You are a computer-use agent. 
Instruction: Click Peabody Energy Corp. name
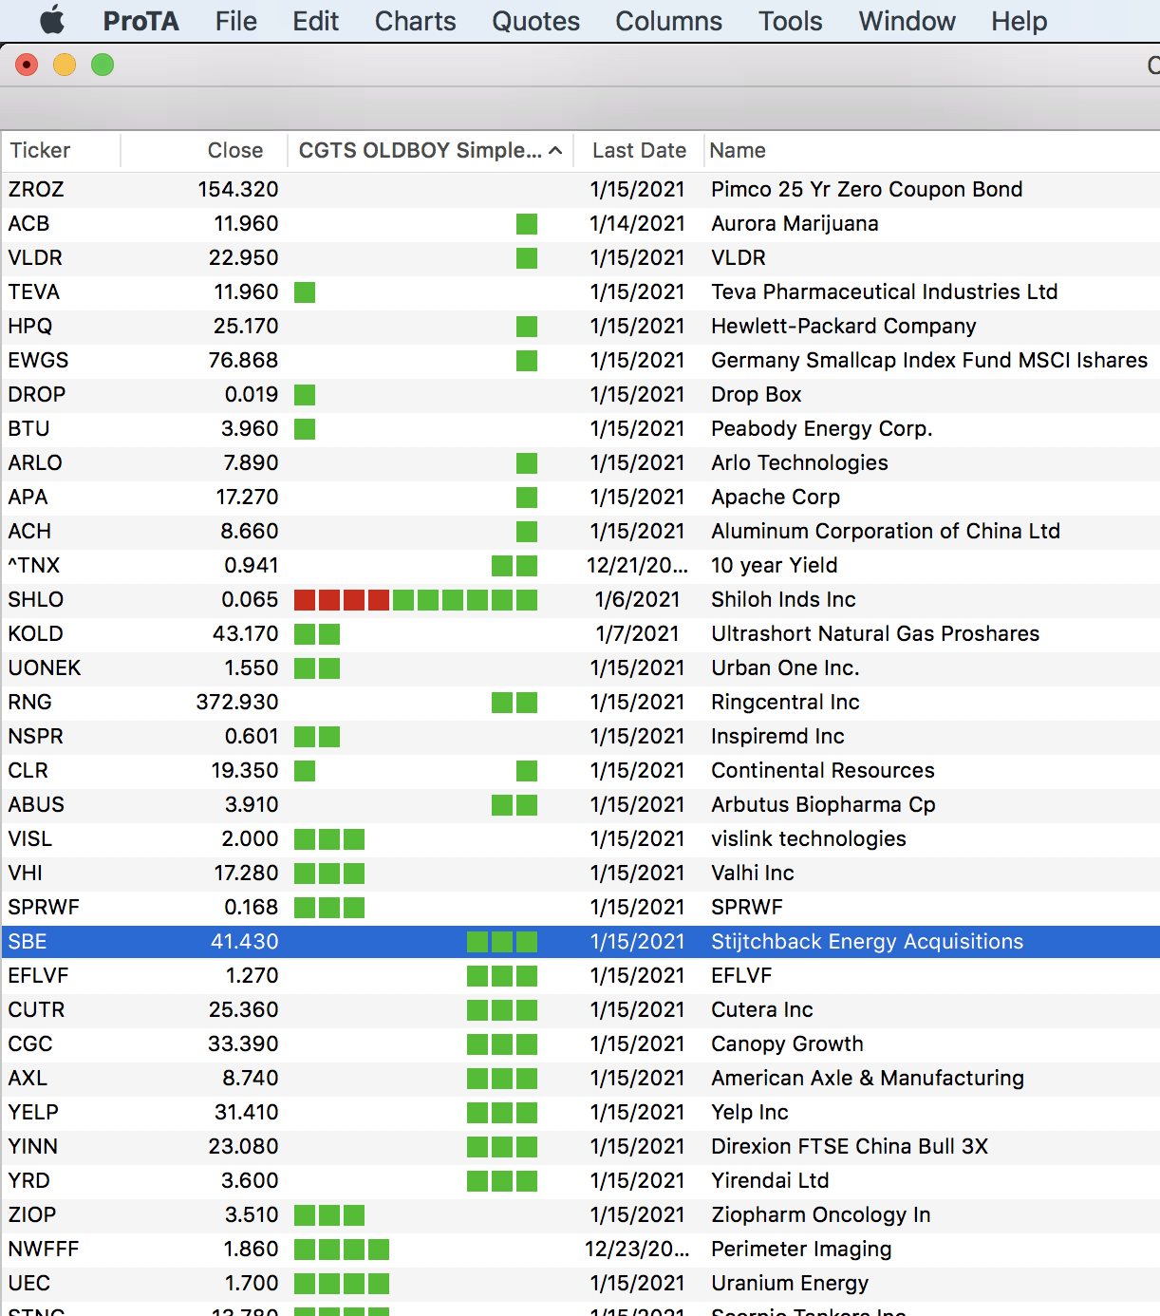pos(821,428)
